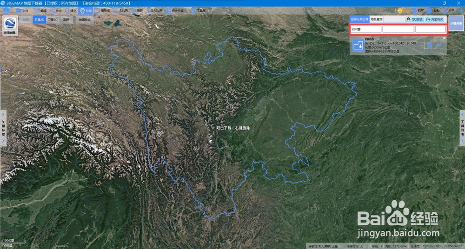Open 关于 about info
Image resolution: width=465 pixels, height=249 pixels.
[449, 11]
